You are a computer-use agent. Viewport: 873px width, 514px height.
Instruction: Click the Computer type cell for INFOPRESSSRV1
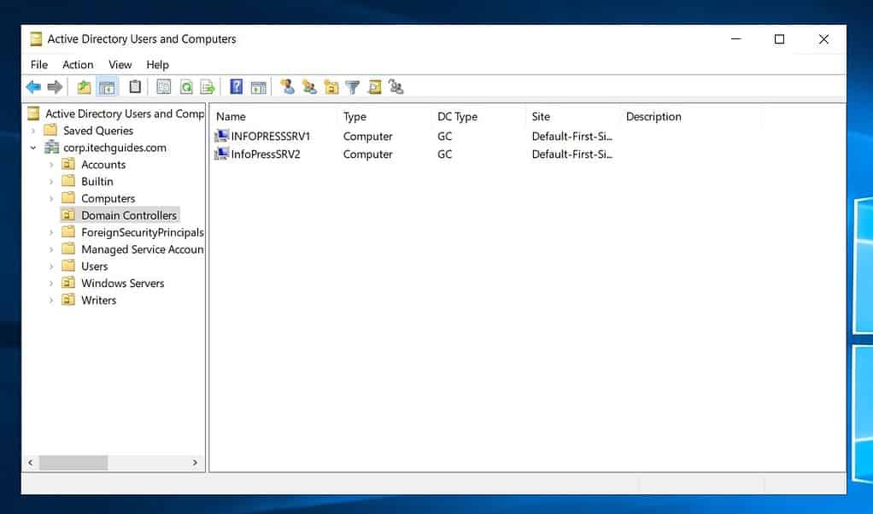click(367, 137)
